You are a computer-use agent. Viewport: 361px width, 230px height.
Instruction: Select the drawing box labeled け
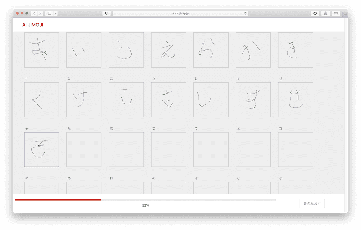(84, 100)
